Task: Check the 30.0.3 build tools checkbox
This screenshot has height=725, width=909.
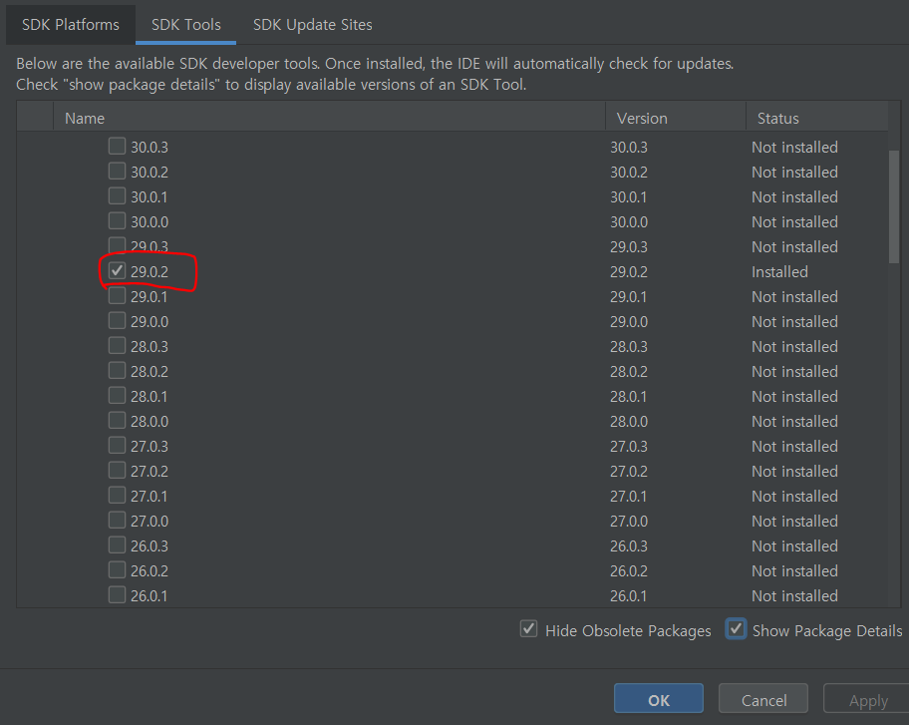Action: (117, 147)
